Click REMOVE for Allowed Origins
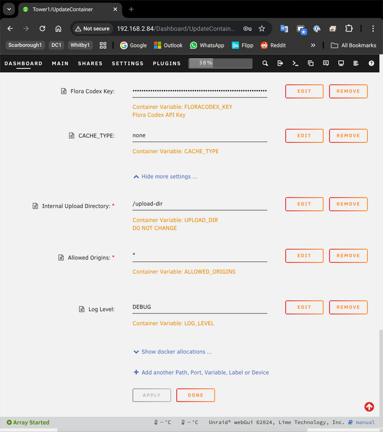 (x=348, y=256)
